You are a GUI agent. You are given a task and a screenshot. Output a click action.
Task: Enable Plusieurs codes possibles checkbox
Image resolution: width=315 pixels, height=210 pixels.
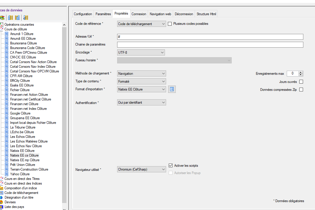pyautogui.click(x=170, y=24)
